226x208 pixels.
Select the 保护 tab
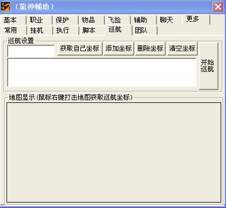point(66,20)
